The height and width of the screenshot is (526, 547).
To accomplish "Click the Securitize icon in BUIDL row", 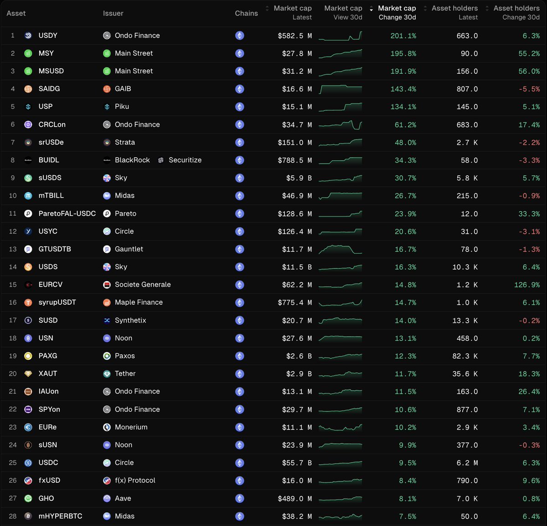I will (161, 160).
